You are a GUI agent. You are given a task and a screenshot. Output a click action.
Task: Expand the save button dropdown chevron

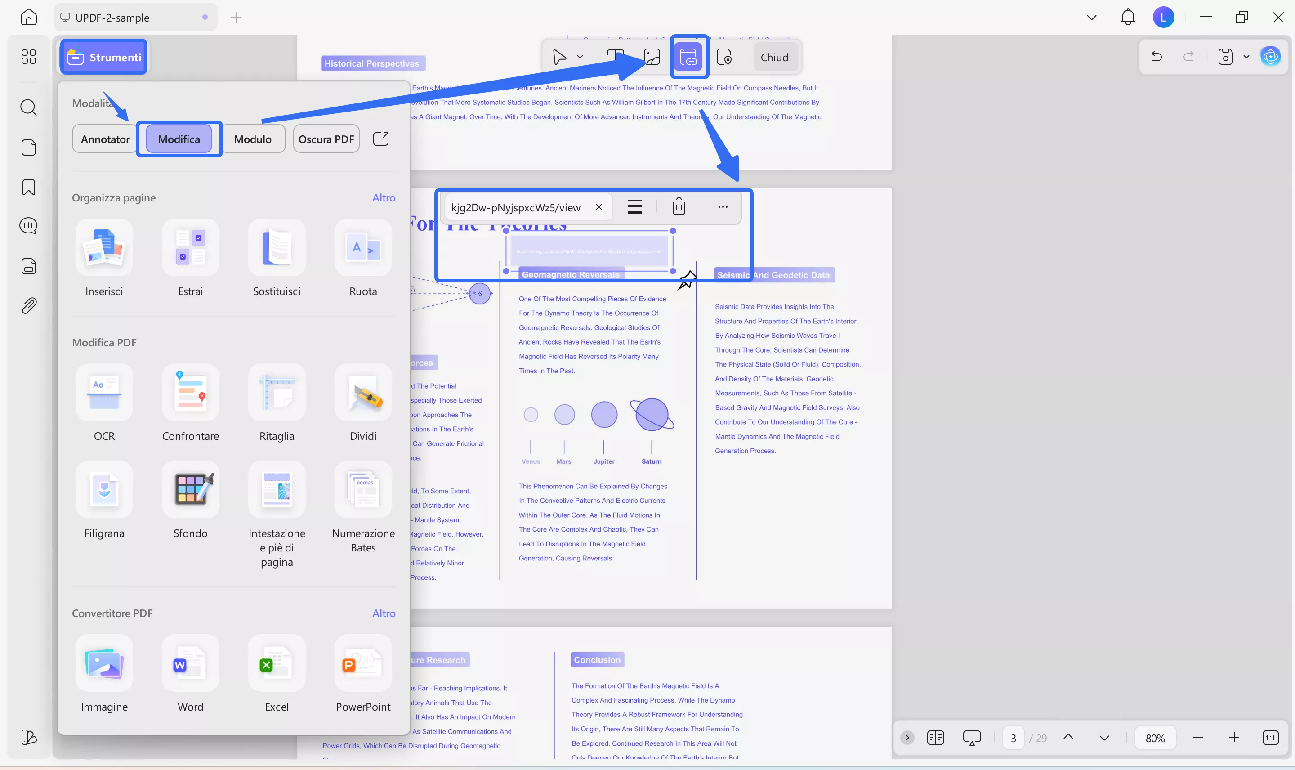click(1247, 57)
